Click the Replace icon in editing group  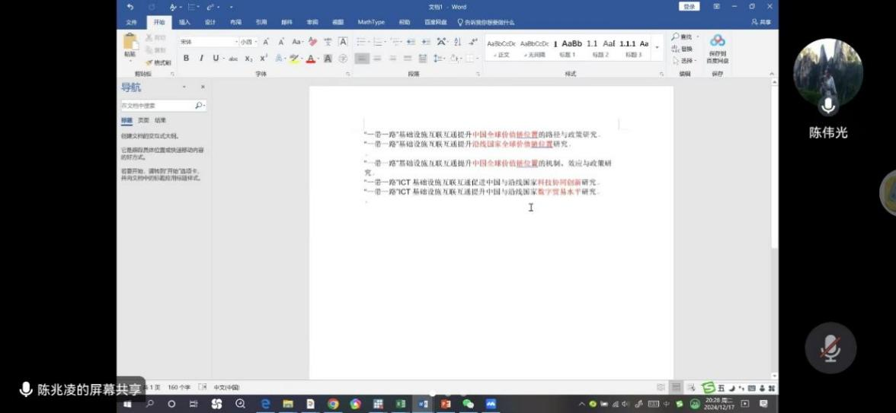pos(682,49)
